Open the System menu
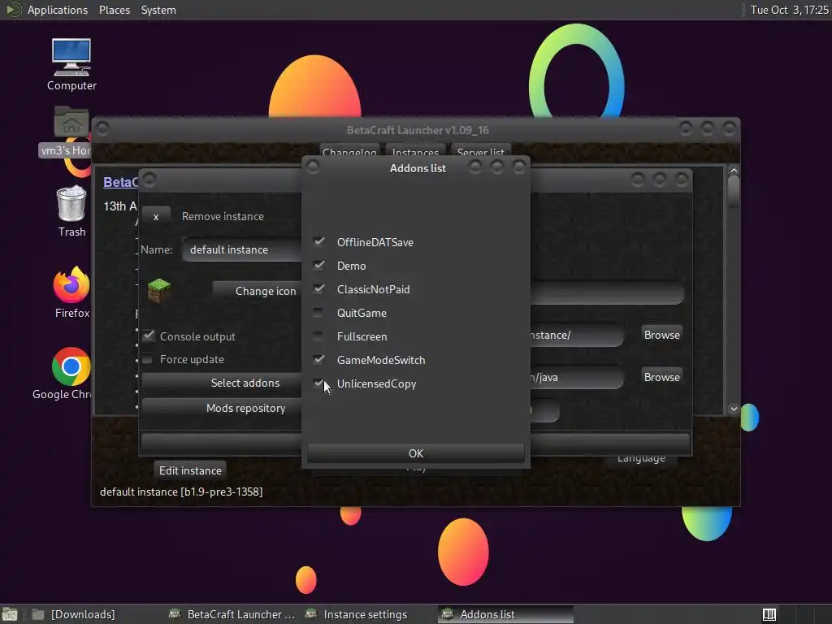The image size is (832, 624). coord(158,10)
